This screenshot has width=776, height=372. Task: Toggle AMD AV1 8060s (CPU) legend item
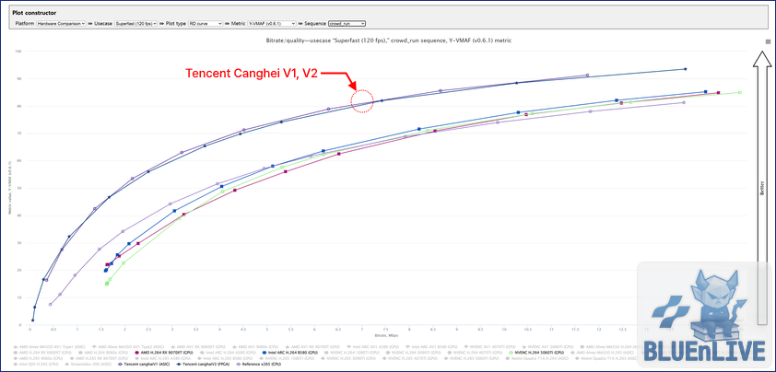coord(255,347)
